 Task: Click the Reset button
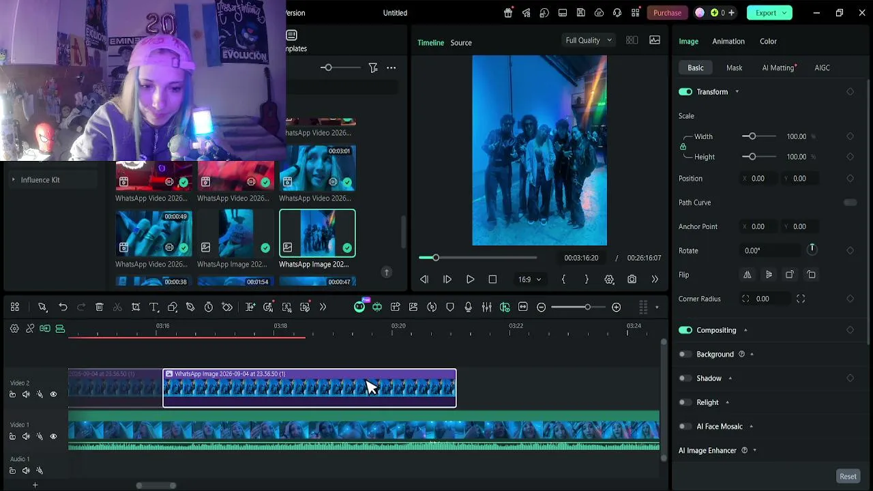click(848, 477)
